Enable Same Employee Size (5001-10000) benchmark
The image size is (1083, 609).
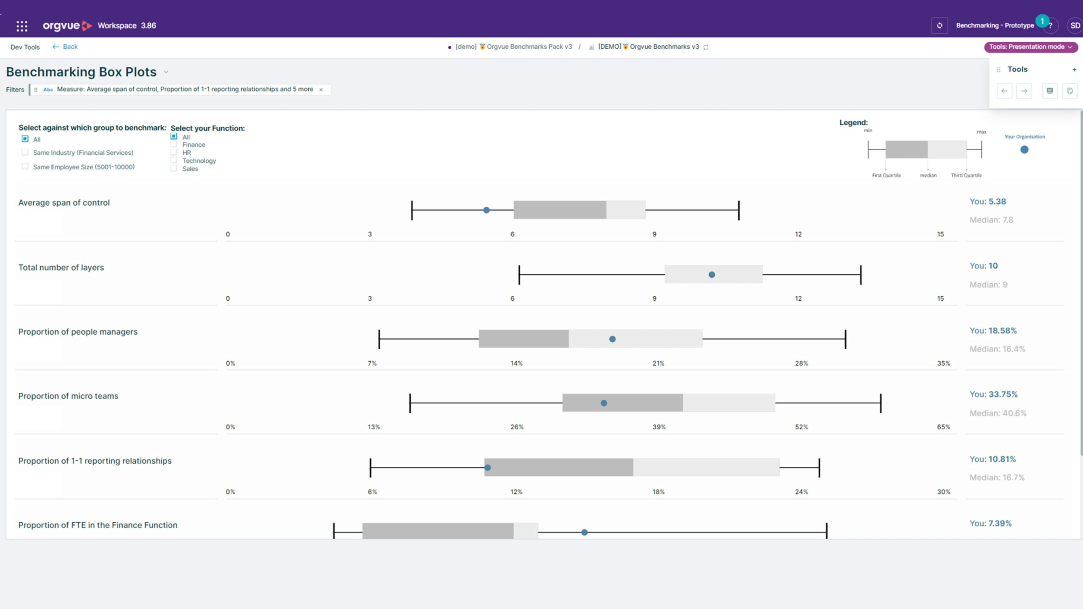pyautogui.click(x=25, y=165)
